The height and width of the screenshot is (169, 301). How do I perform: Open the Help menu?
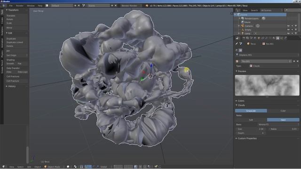(x=40, y=6)
